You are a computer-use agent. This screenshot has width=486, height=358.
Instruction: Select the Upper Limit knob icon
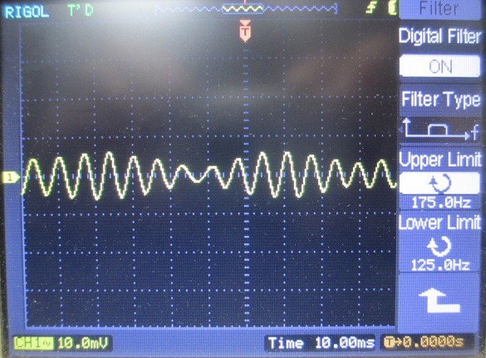(439, 183)
